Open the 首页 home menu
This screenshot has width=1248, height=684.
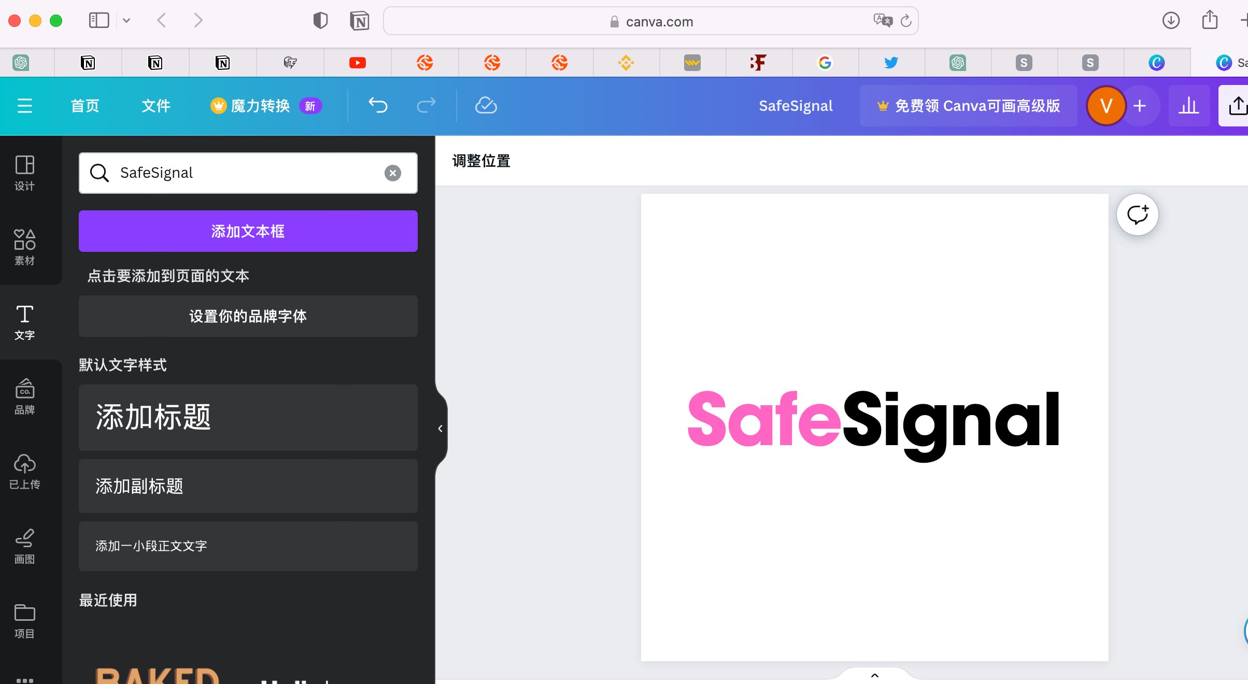tap(85, 106)
